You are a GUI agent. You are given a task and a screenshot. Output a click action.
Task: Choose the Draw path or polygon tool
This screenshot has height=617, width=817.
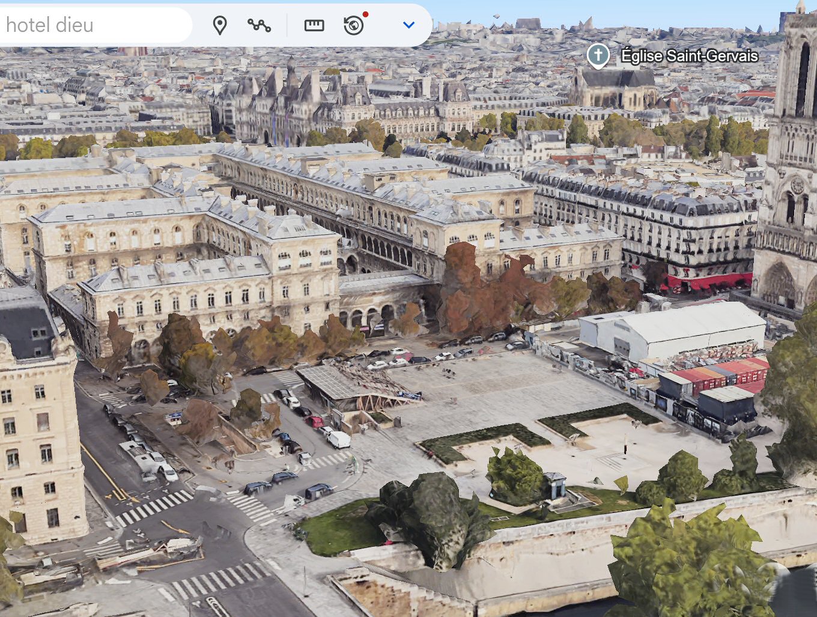(x=259, y=25)
